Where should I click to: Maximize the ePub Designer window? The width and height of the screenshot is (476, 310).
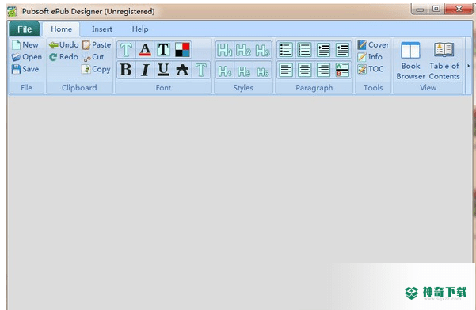[436, 10]
